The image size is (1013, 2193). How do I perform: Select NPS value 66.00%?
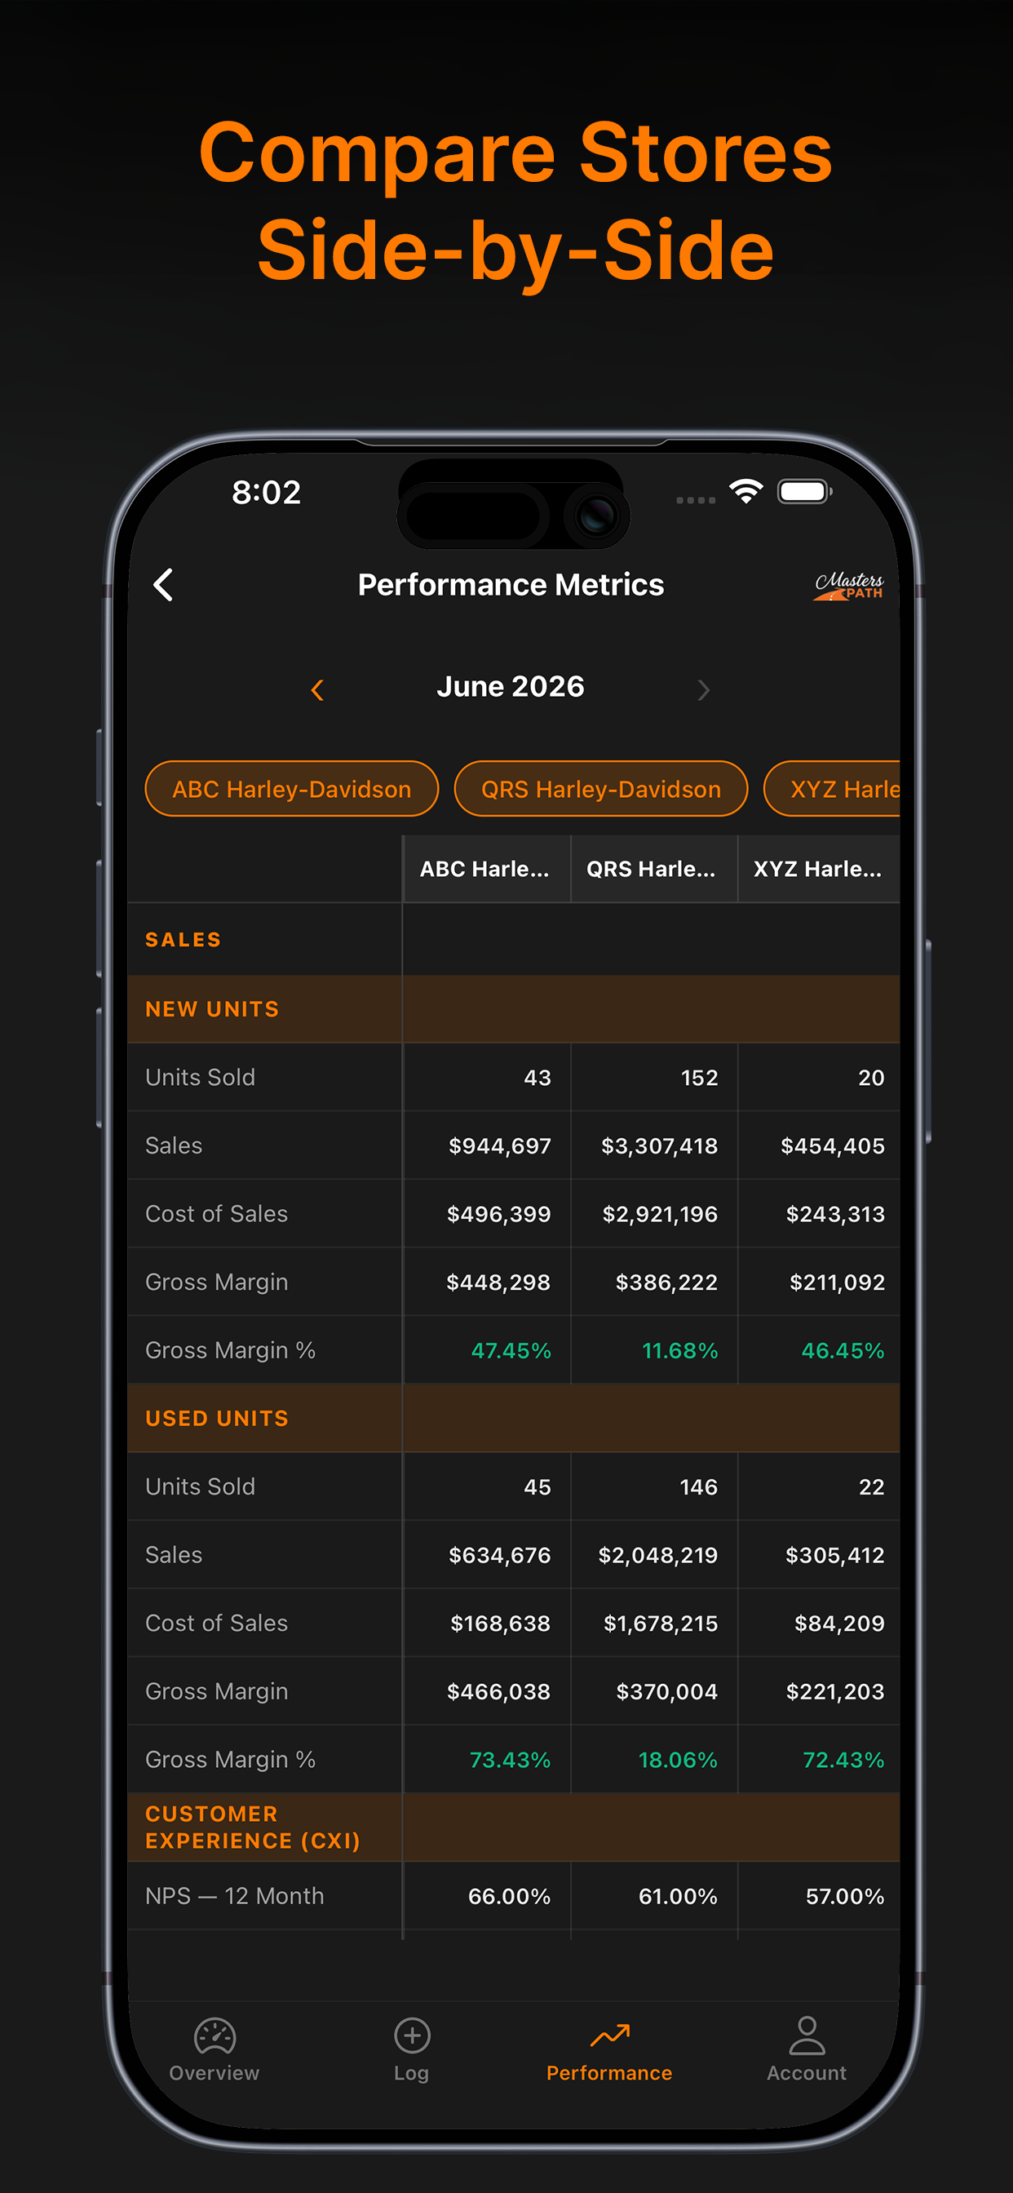coord(510,1897)
